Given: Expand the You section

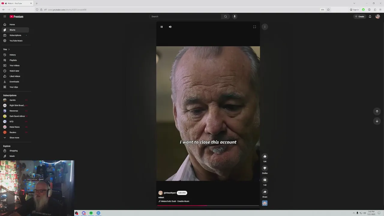Looking at the screenshot, I should coord(6,49).
